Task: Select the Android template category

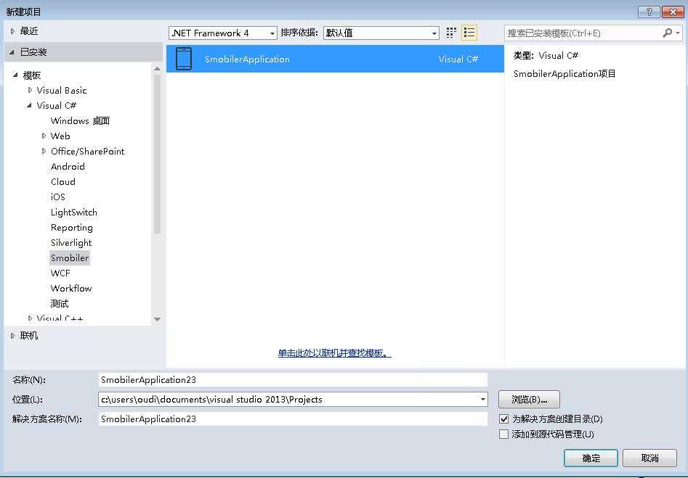Action: pos(68,167)
